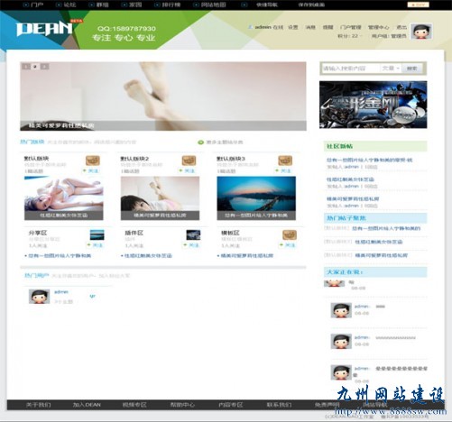
Task: Click inside the search input field
Action: [x=351, y=69]
